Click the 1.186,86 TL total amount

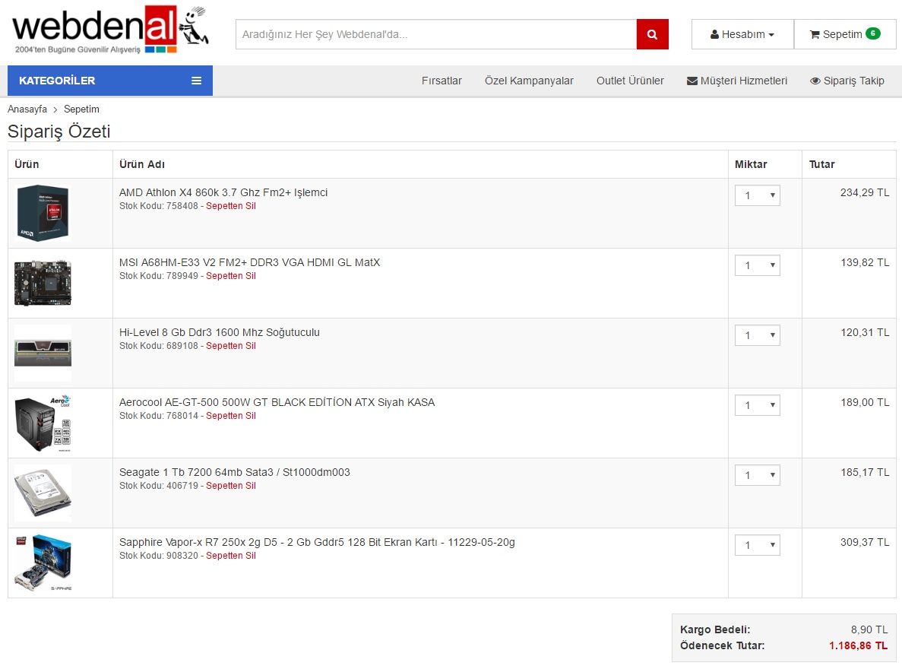858,646
